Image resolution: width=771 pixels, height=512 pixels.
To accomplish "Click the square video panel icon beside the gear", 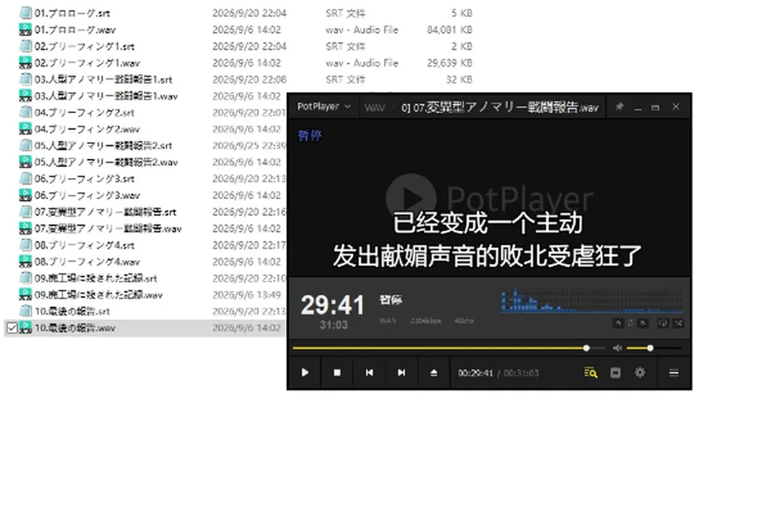I will [615, 372].
